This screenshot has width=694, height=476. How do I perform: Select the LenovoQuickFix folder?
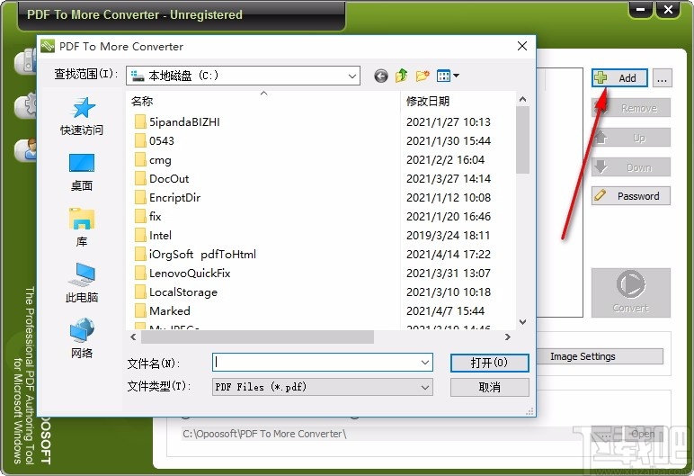click(x=182, y=273)
